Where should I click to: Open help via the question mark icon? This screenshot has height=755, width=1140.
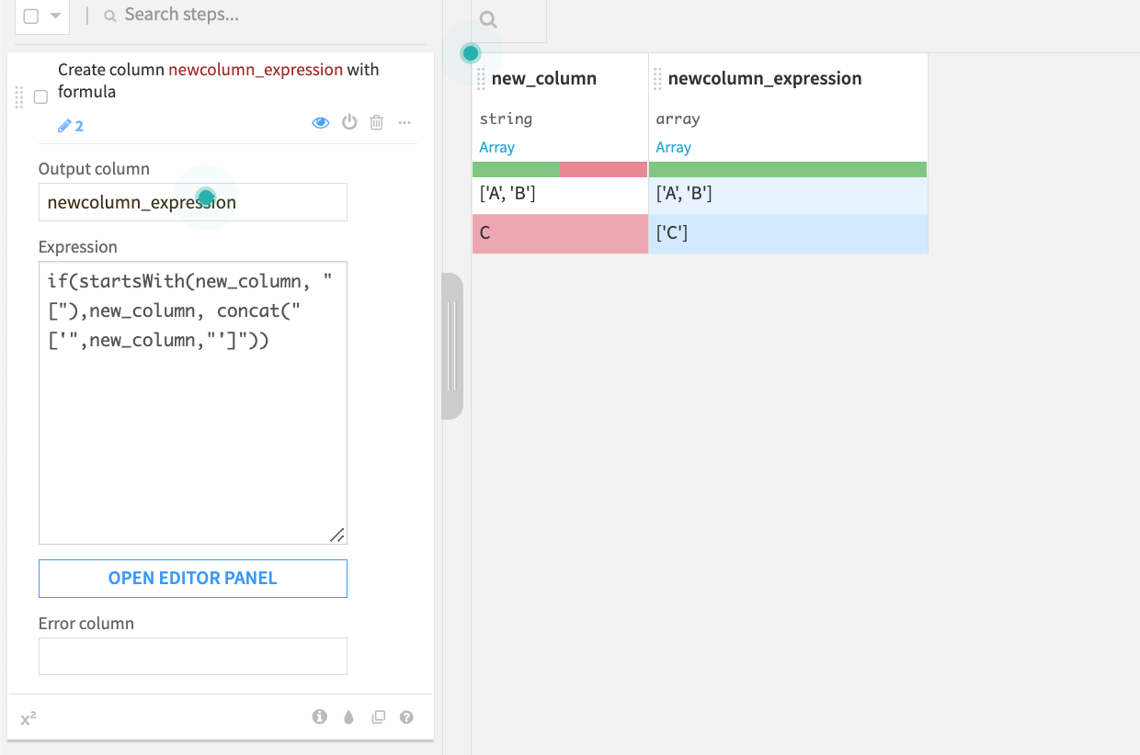pyautogui.click(x=406, y=716)
